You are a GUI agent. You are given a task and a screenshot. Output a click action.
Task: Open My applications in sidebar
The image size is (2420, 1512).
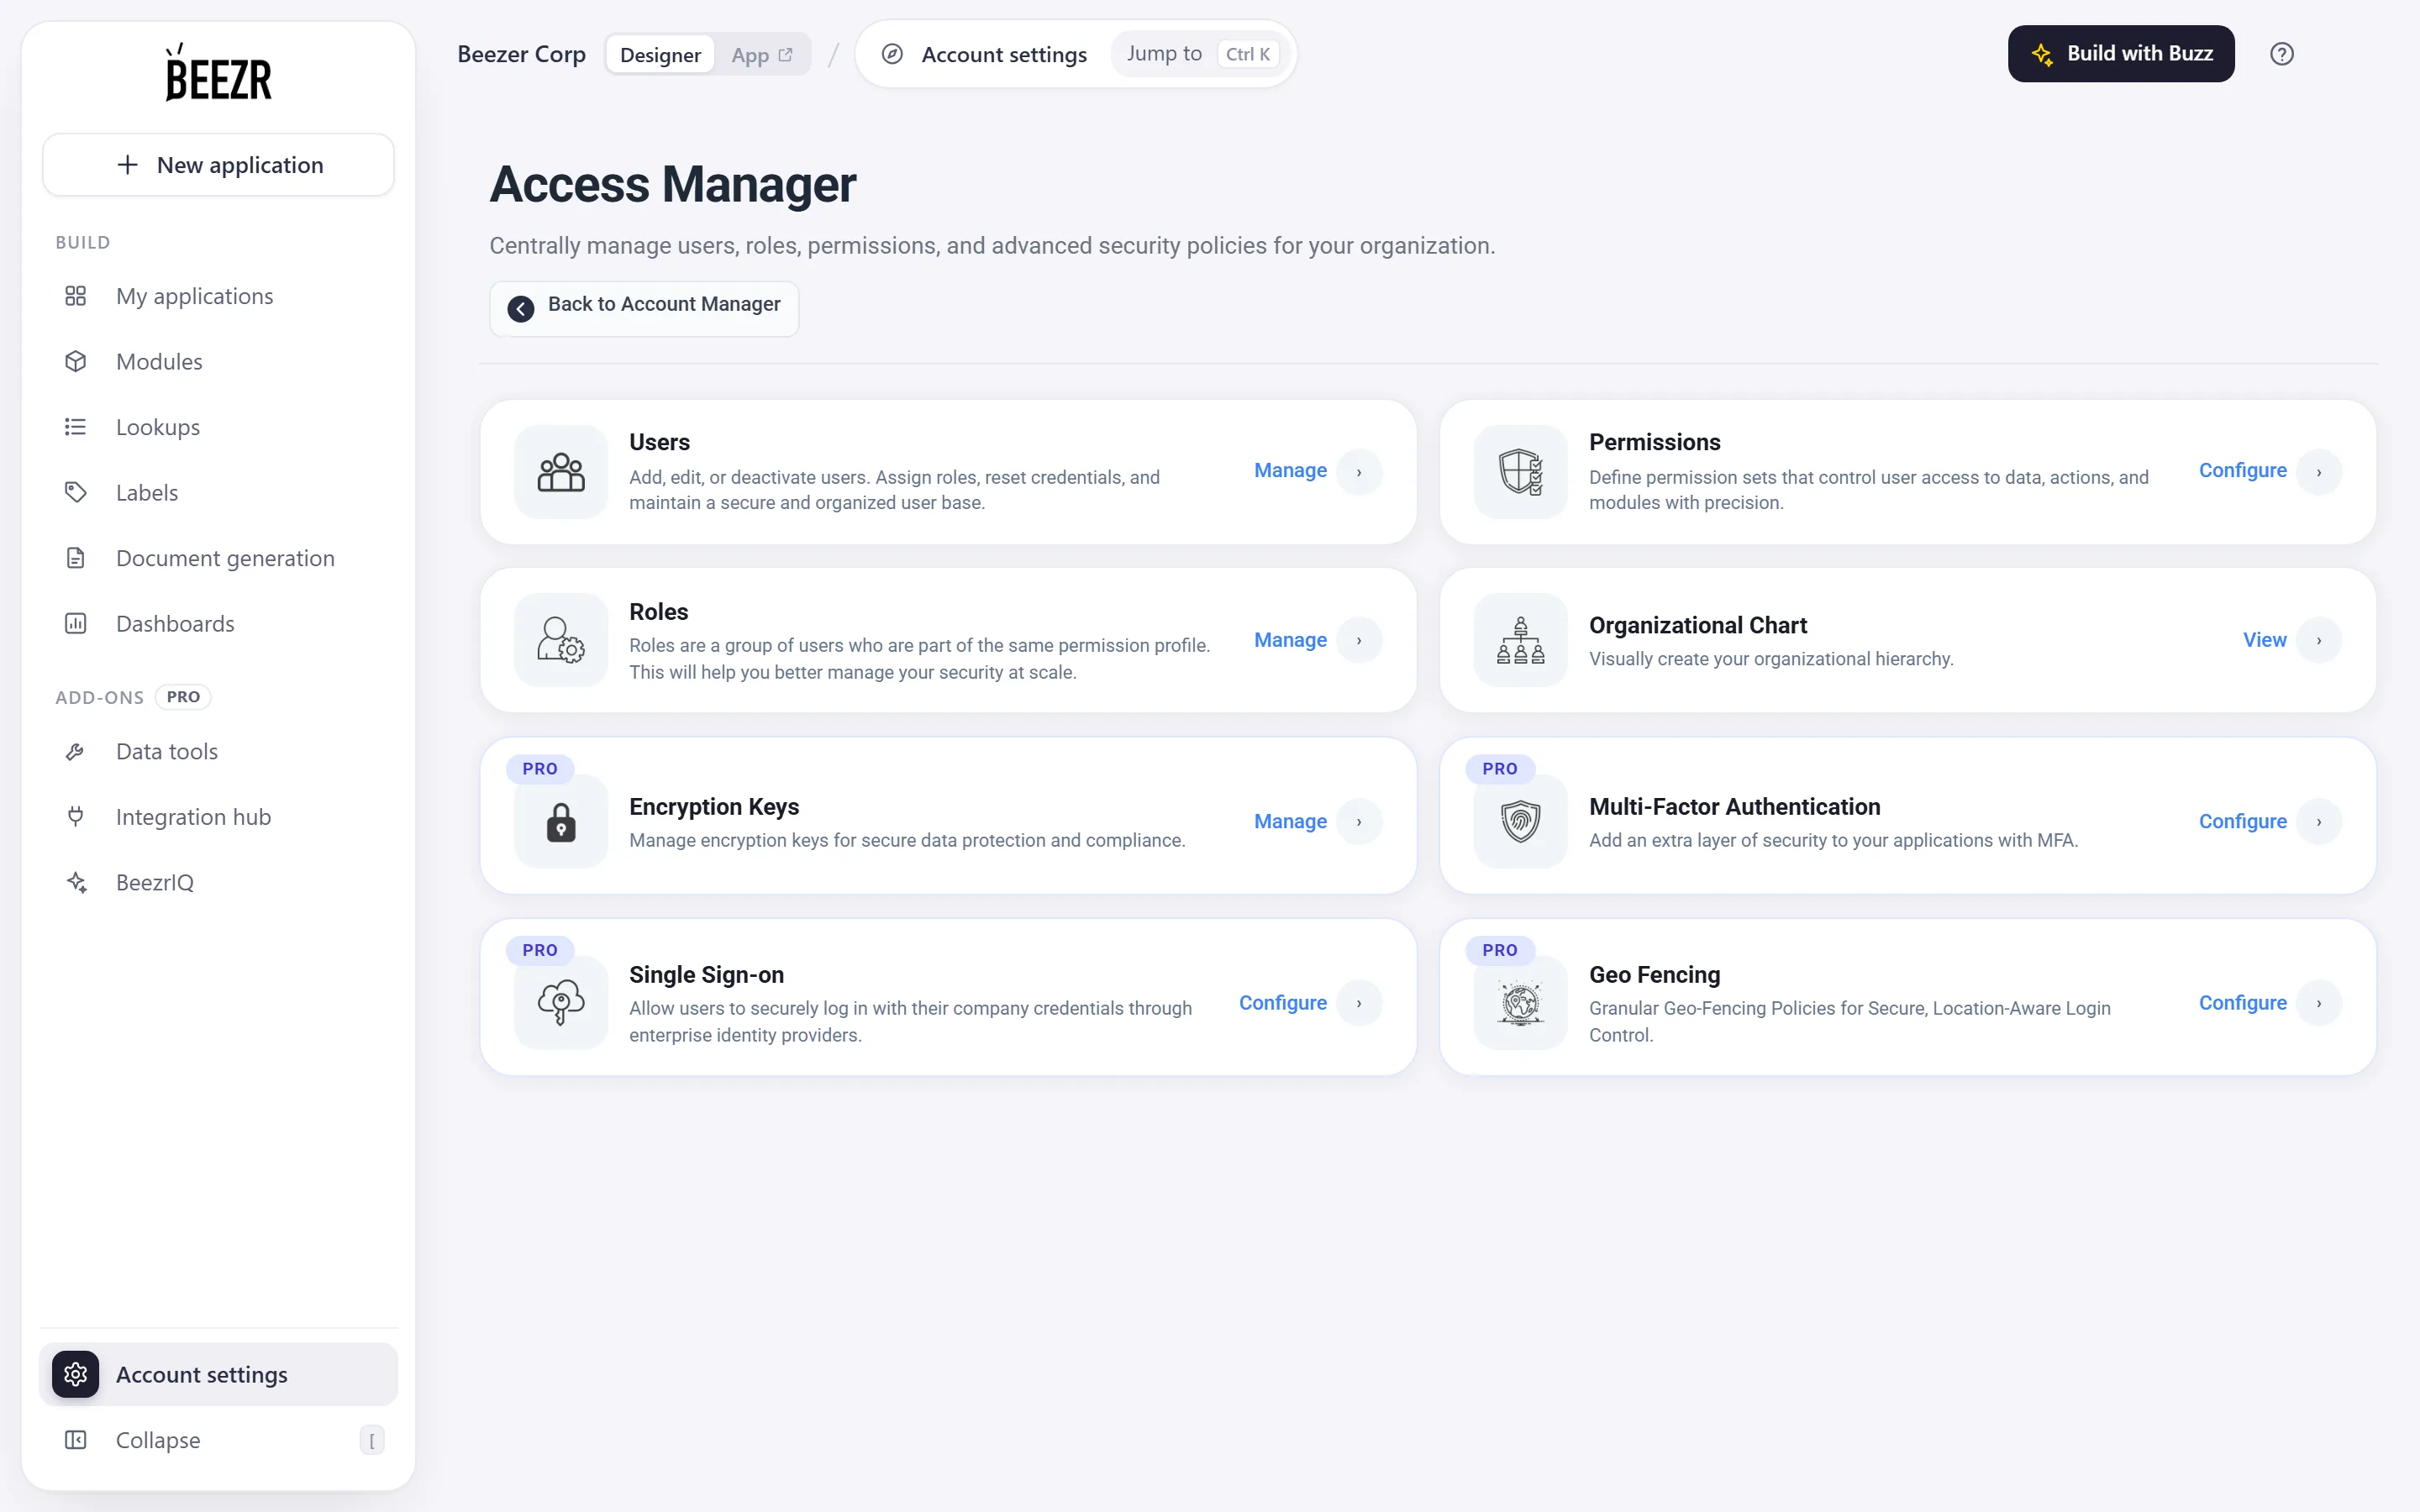tap(218, 296)
